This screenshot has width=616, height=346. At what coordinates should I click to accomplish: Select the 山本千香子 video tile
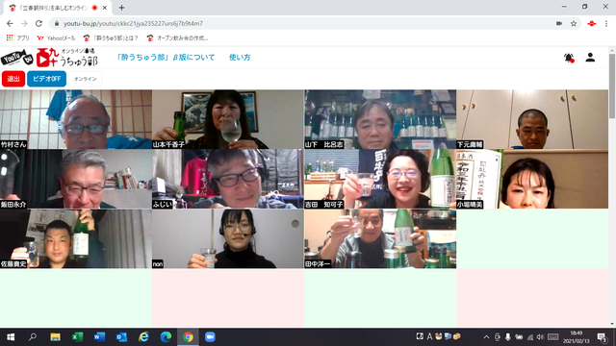click(228, 119)
